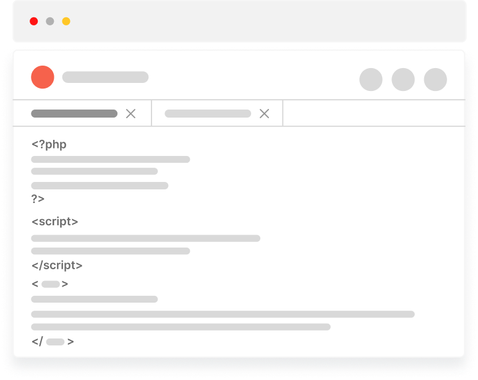This screenshot has height=380, width=478.
Task: Click the <script> opening tag
Action: [55, 222]
